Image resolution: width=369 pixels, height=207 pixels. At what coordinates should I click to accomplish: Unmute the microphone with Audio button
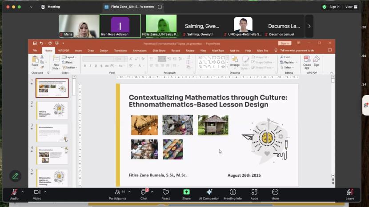(x=14, y=192)
